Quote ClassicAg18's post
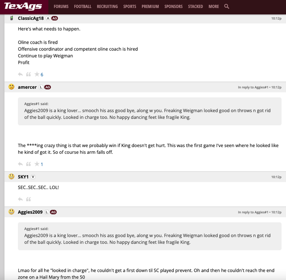286x280 pixels. (28, 74)
